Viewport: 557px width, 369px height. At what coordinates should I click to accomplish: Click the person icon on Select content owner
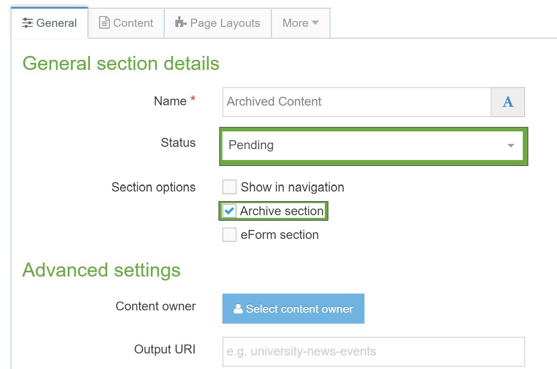pyautogui.click(x=238, y=308)
